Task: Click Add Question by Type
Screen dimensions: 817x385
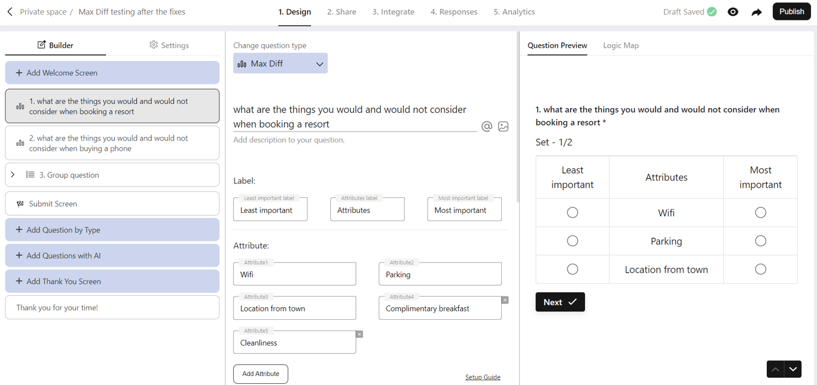Action: click(x=112, y=230)
